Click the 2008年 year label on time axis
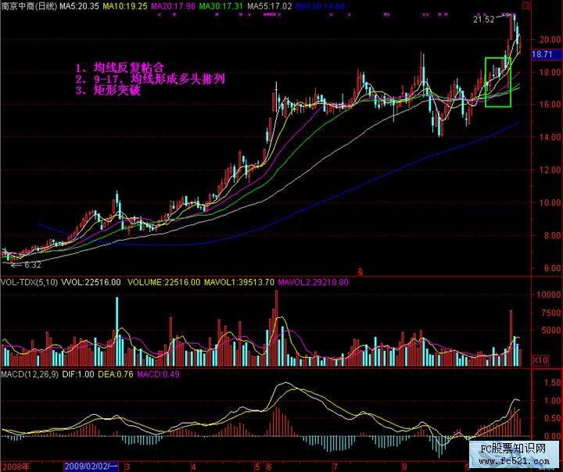 (x=14, y=467)
